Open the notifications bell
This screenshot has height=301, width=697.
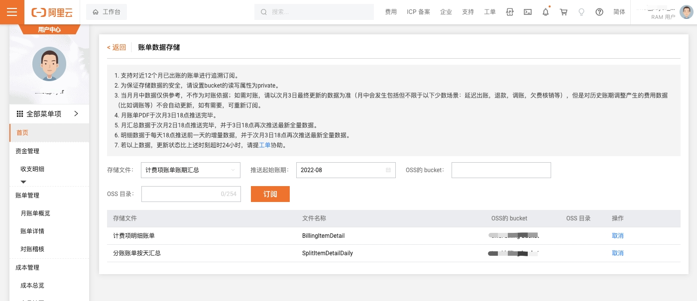546,12
